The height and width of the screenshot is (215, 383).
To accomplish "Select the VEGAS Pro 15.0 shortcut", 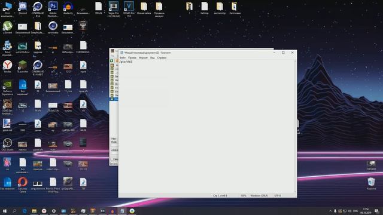I will [x=129, y=9].
